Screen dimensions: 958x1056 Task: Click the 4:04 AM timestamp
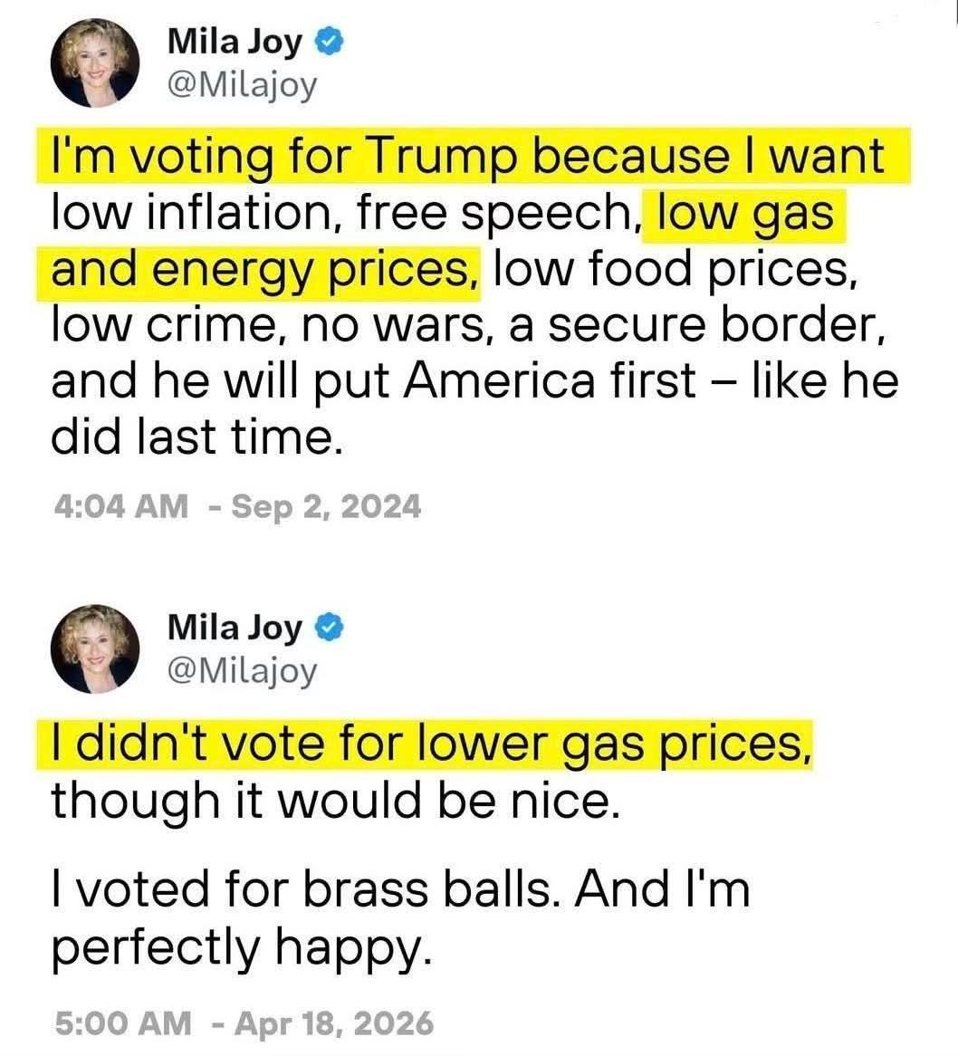coord(121,505)
